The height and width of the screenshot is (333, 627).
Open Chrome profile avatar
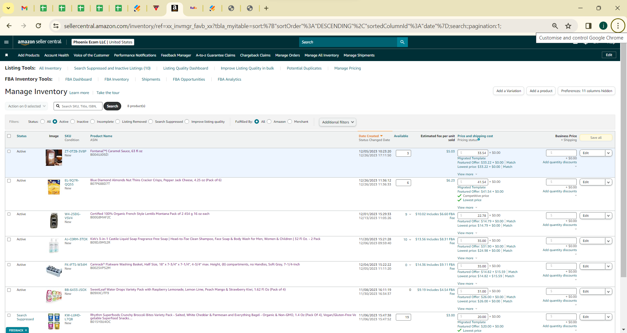[x=603, y=26]
